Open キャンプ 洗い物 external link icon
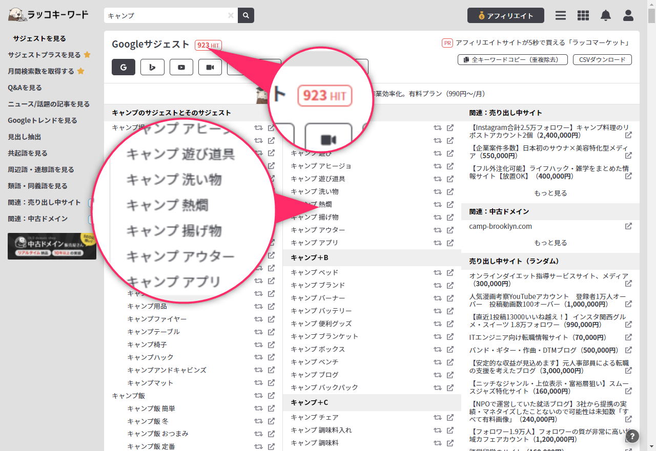 (450, 191)
